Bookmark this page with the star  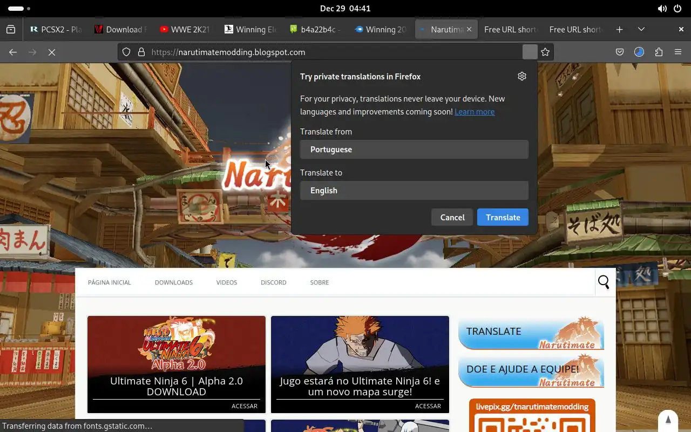pyautogui.click(x=545, y=52)
